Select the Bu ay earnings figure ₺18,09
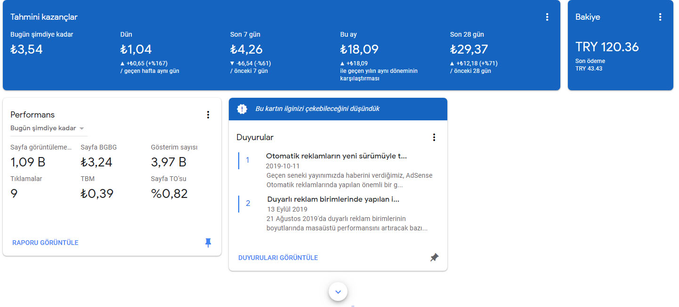Image resolution: width=679 pixels, height=307 pixels. (359, 49)
